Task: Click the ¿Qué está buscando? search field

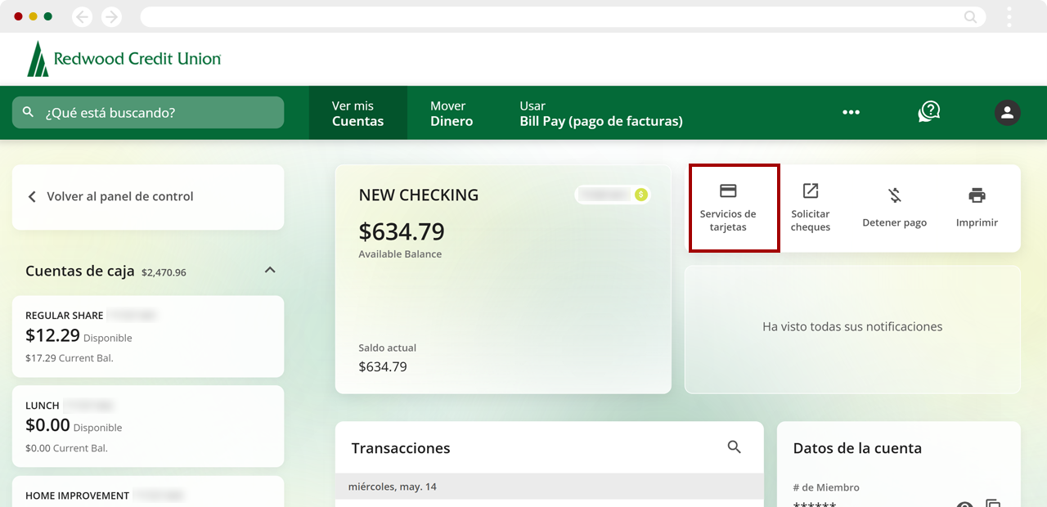Action: (155, 113)
